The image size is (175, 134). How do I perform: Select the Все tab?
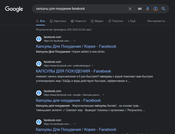(x=40, y=21)
